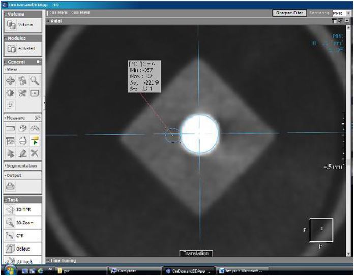Click the ruler distance measure tool
This screenshot has width=354, height=276.
pos(10,128)
